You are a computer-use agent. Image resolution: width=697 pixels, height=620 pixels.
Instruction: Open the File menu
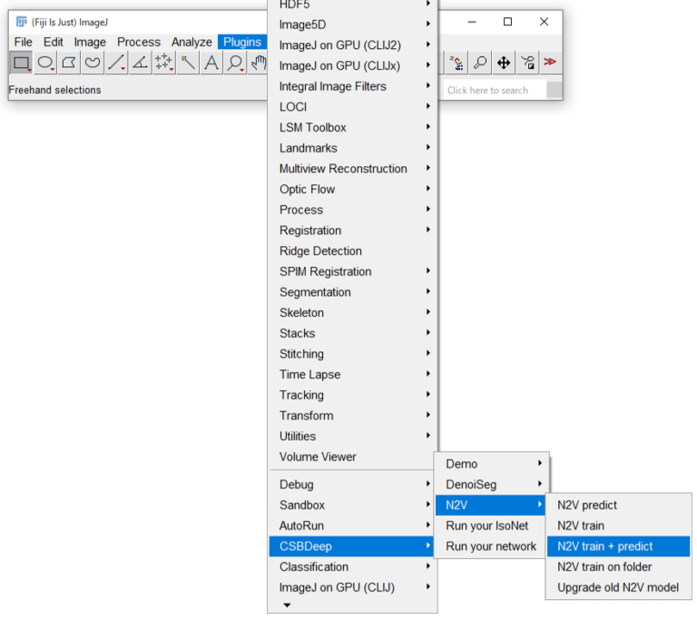pyautogui.click(x=23, y=42)
